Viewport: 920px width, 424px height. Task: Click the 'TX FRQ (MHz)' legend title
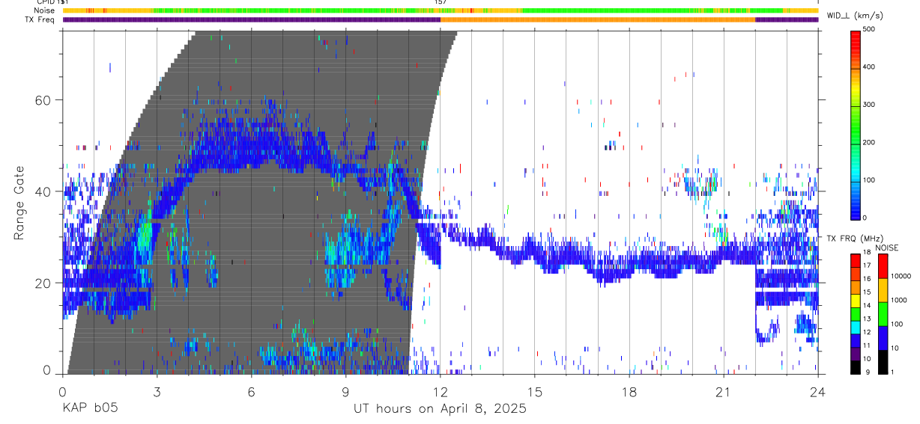855,239
